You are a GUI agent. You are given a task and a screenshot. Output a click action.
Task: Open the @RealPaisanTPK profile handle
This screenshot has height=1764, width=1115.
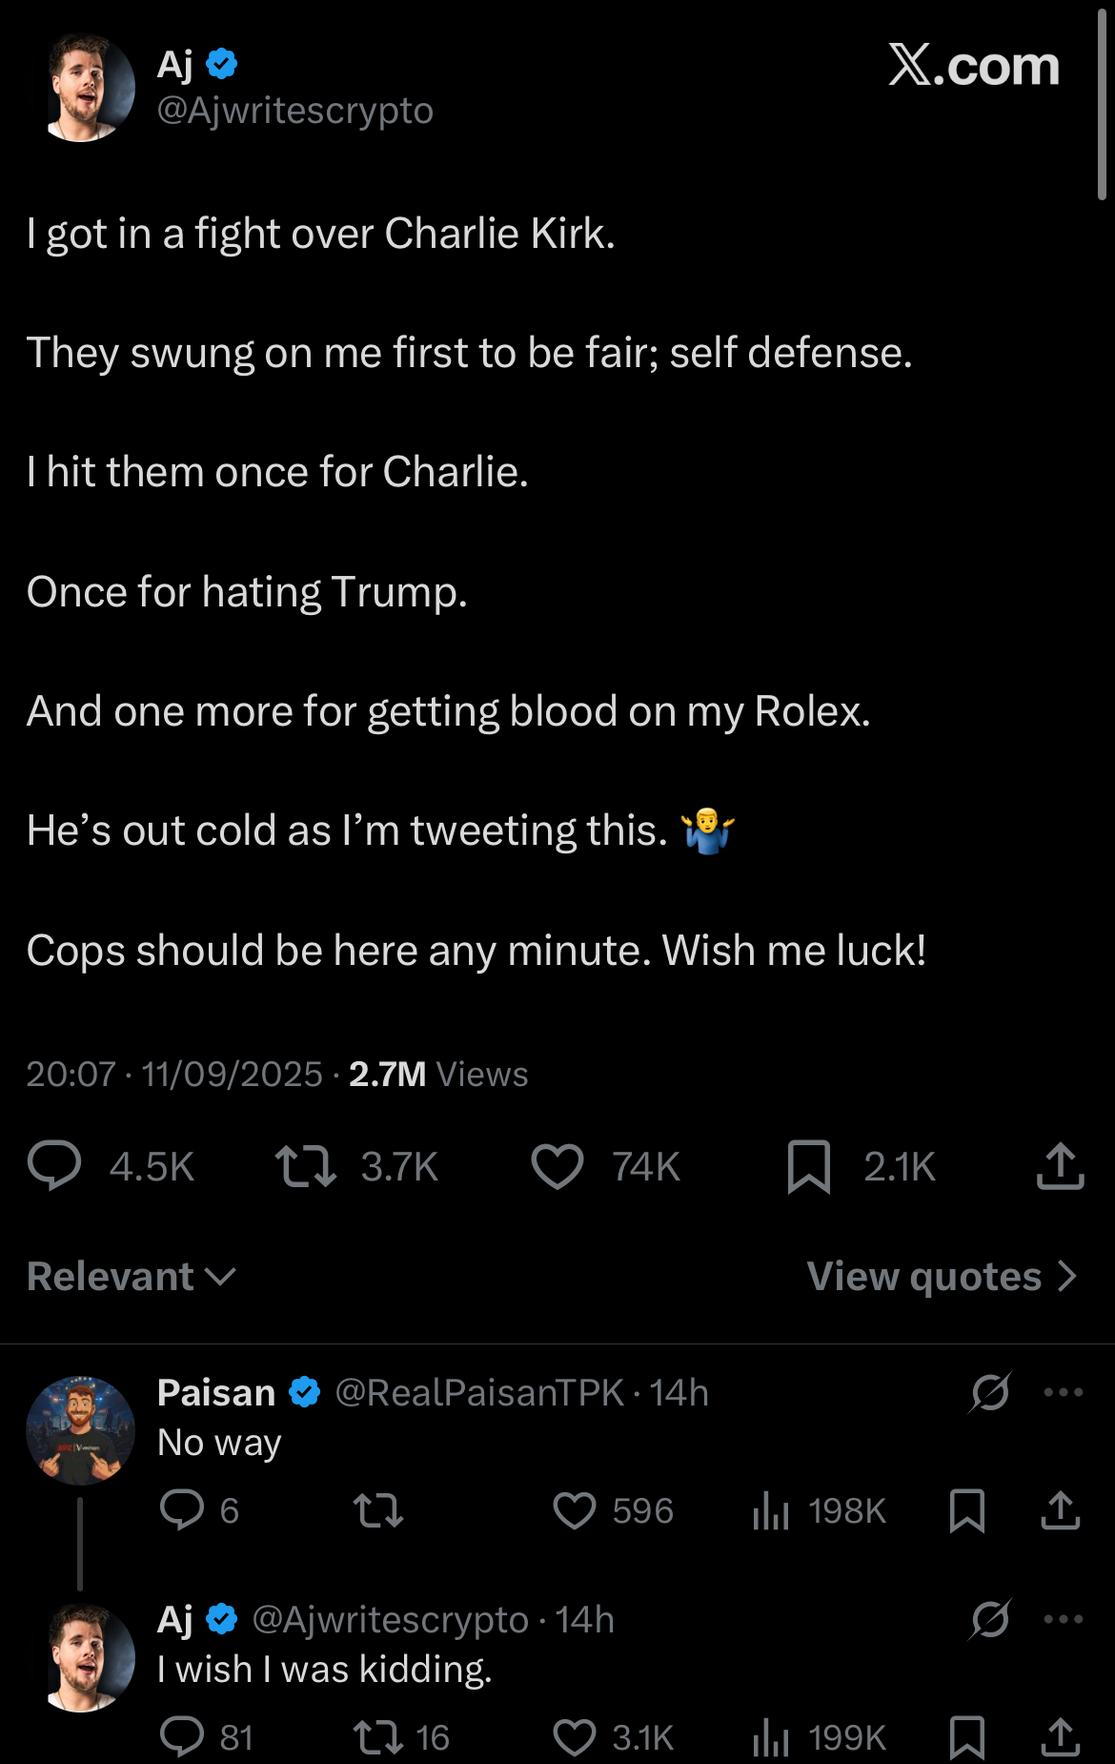[479, 1393]
